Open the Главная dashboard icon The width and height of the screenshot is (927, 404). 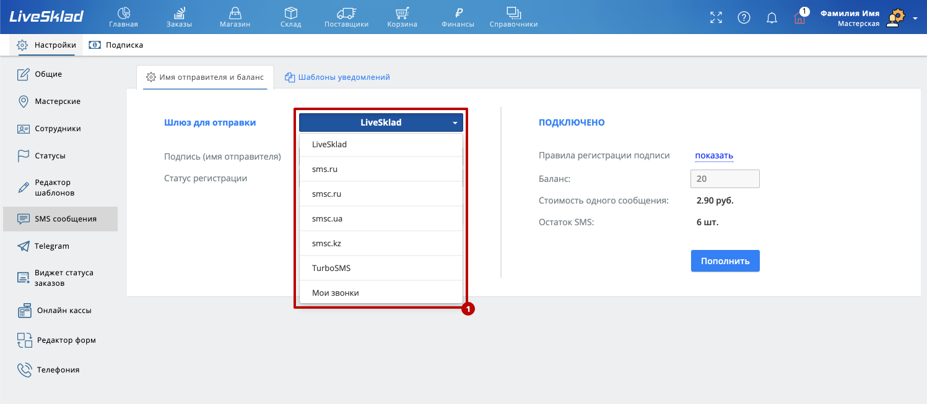[x=123, y=13]
